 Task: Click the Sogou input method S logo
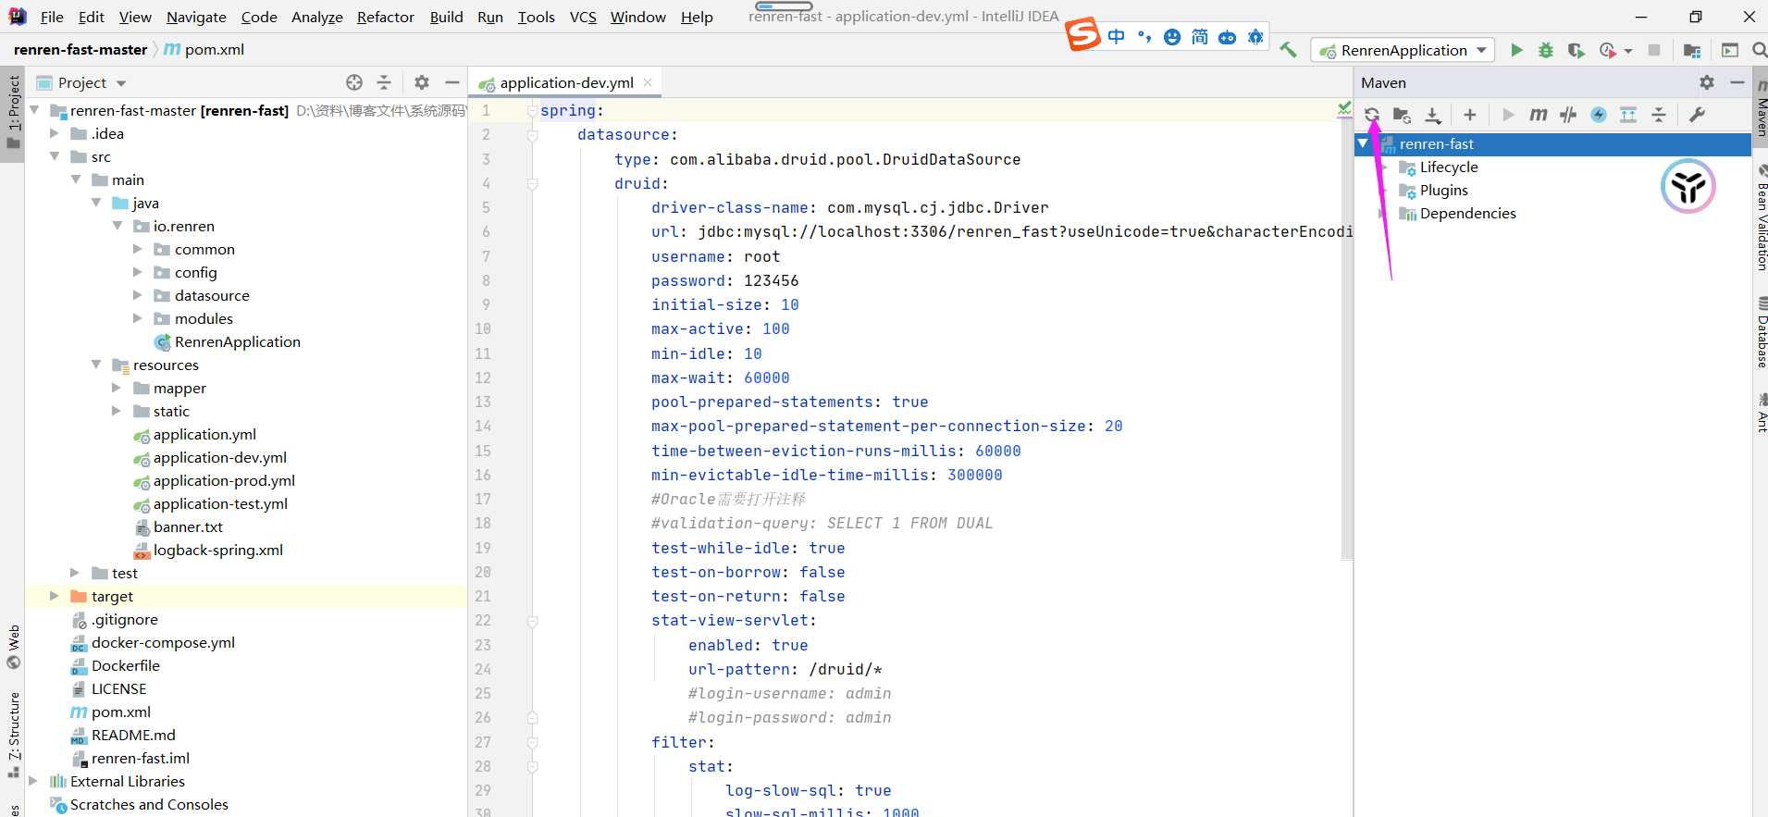1083,35
